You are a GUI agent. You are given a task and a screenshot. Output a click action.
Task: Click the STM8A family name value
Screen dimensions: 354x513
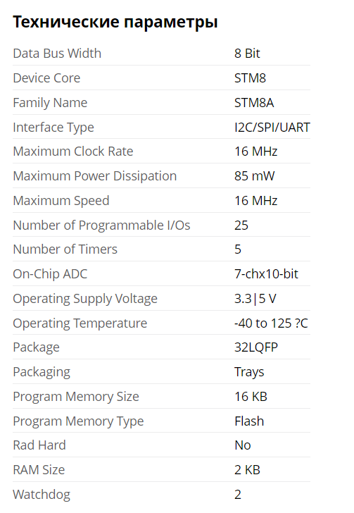[x=254, y=103]
